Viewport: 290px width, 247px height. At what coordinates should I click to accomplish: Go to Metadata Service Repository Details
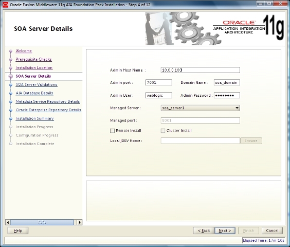point(48,102)
